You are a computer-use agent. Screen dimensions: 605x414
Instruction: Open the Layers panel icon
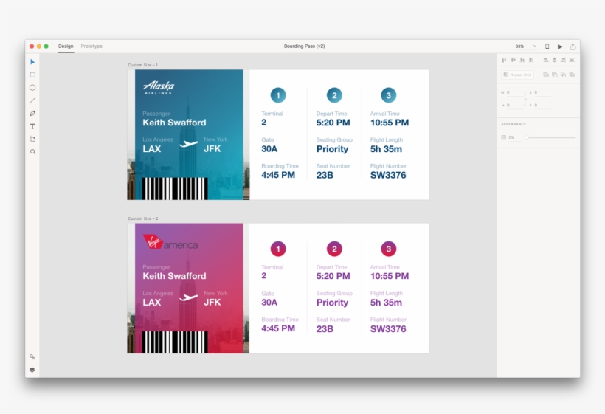pos(32,370)
